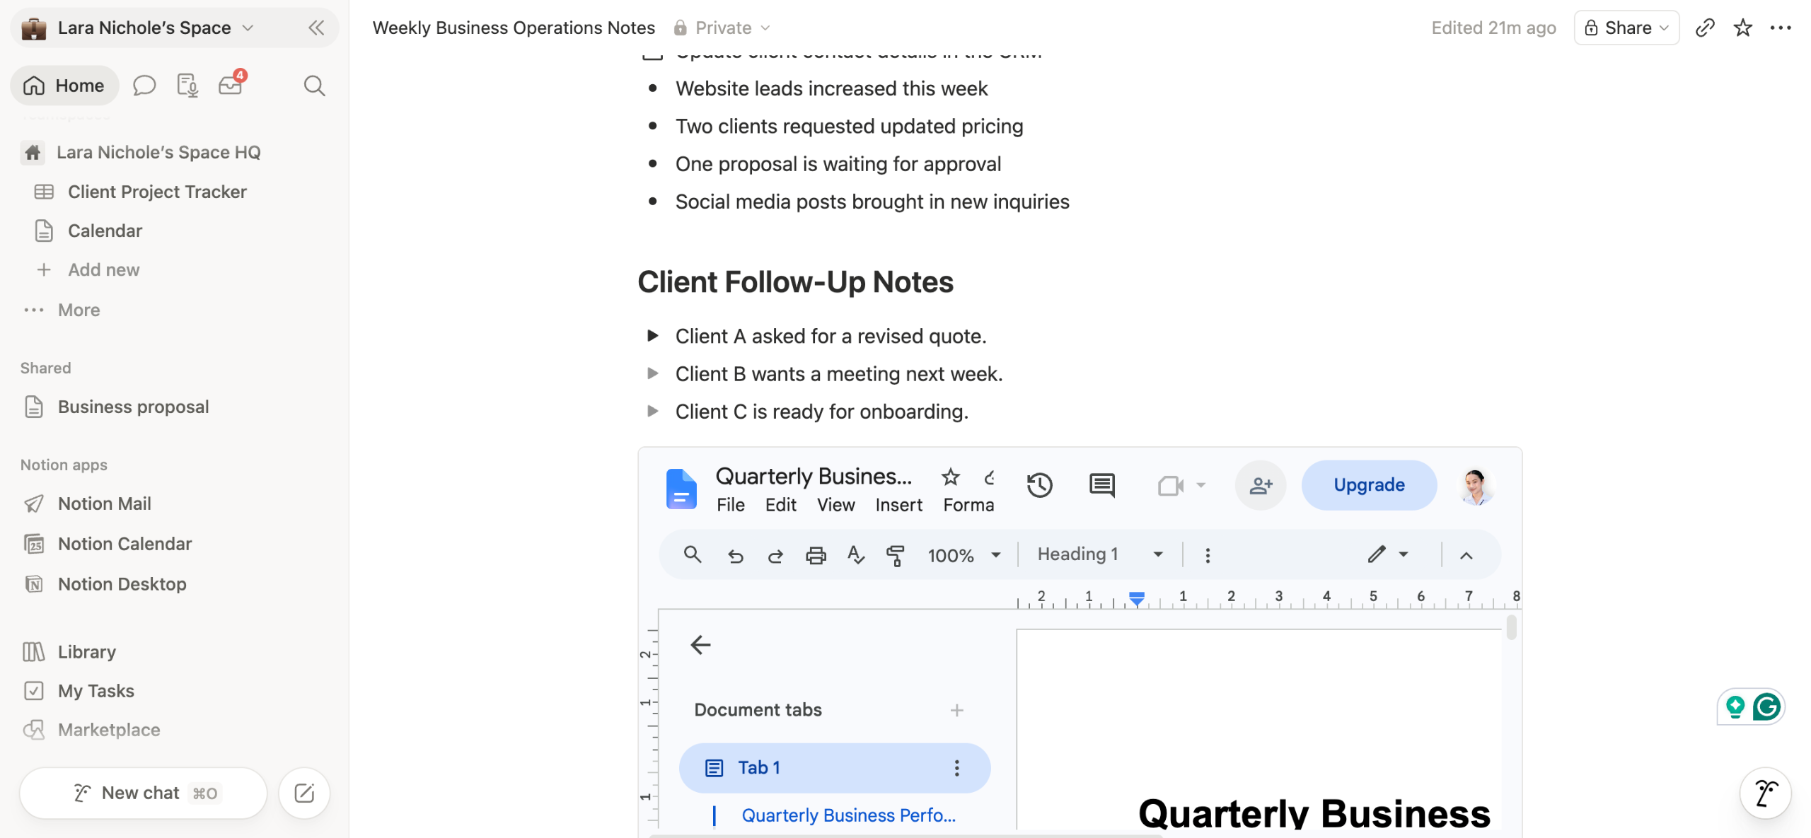Open the AI meeting notes icon
Viewport: 1811px width, 838px height.
pos(187,86)
